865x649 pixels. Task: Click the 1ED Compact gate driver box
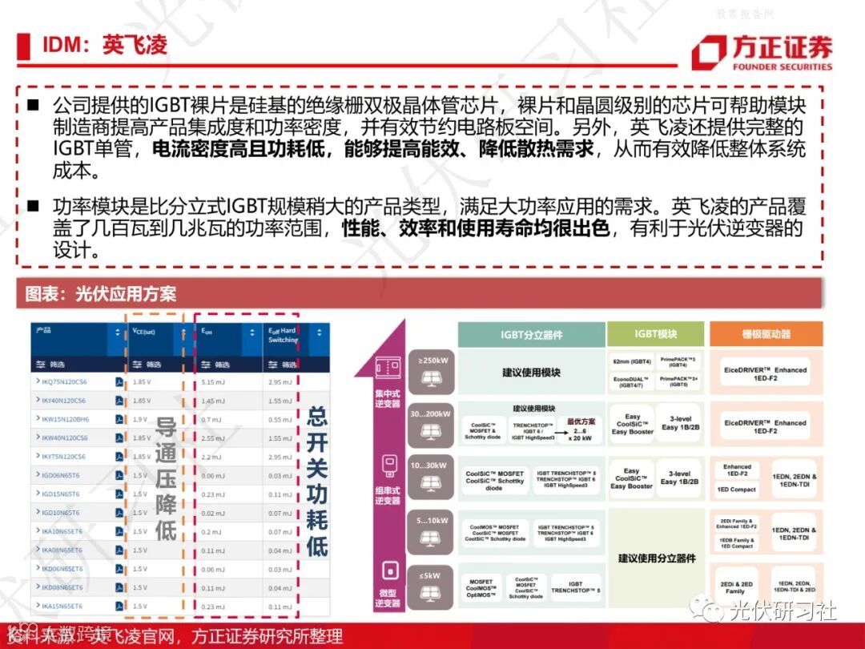(737, 490)
